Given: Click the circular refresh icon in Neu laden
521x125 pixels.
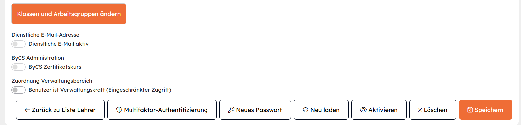Looking at the screenshot, I should 306,110.
